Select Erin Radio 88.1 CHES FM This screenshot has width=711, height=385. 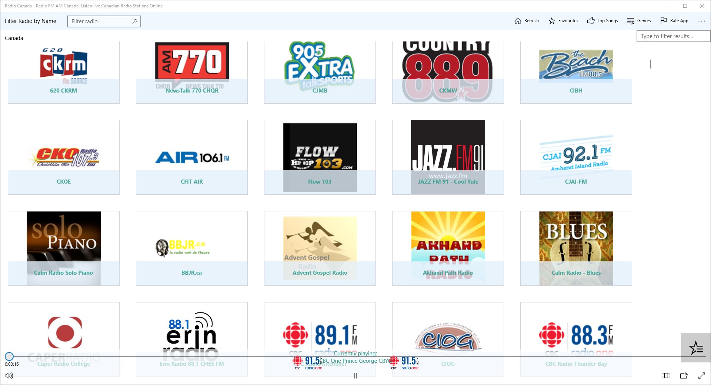pyautogui.click(x=192, y=339)
